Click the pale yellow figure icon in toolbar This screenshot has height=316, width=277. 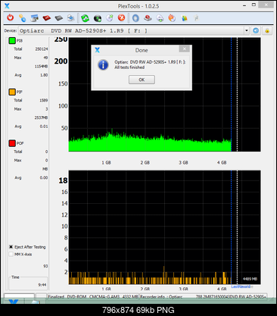click(x=197, y=18)
